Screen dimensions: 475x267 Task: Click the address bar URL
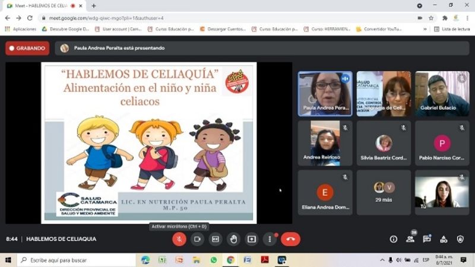coord(106,18)
